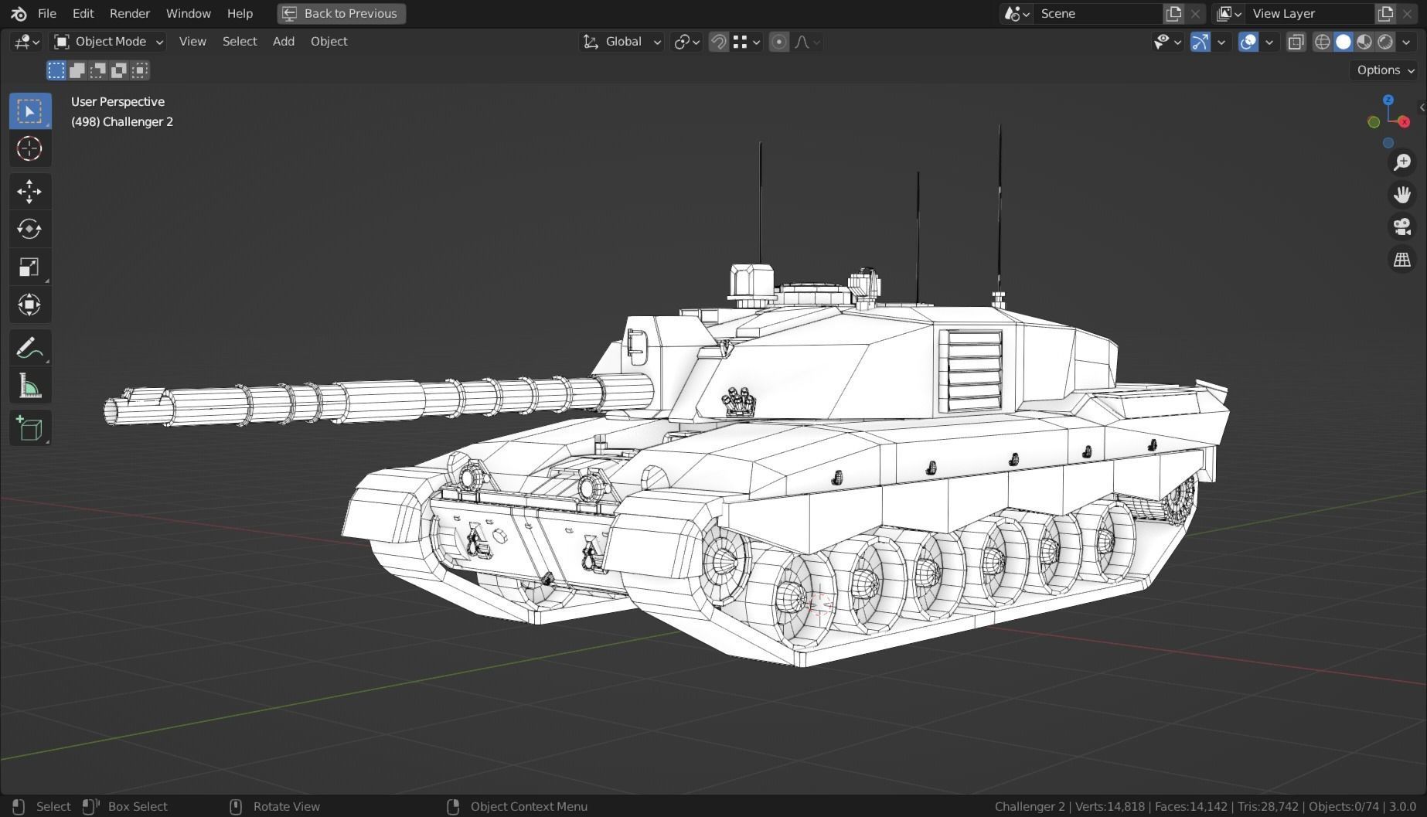Switch to material preview shading
This screenshot has width=1427, height=817.
point(1364,42)
